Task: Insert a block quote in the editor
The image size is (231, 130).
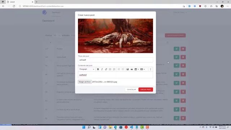Action: 132,69
